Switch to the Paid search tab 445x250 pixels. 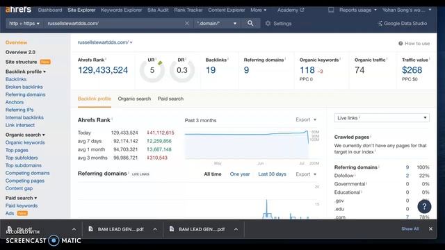(170, 99)
